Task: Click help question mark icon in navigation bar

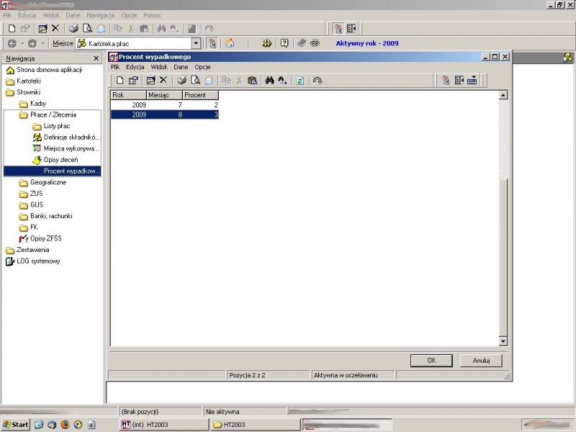Action: pos(284,43)
